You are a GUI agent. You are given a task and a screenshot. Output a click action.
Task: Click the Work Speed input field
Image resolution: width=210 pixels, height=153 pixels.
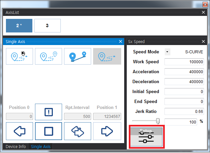[184, 62]
